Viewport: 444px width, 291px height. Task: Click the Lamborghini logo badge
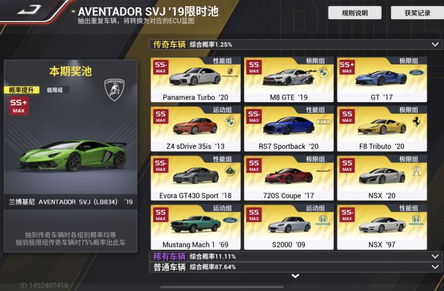pyautogui.click(x=115, y=90)
